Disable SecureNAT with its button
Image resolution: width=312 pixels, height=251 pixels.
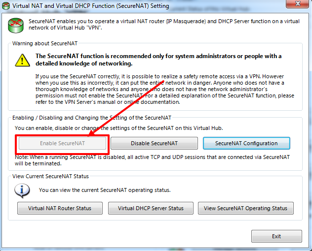click(x=154, y=143)
